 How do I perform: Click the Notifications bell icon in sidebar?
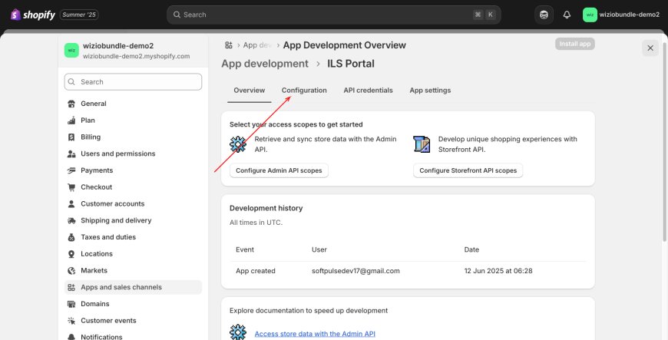(x=71, y=337)
